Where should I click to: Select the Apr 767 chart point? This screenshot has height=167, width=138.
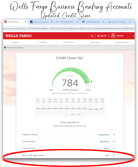[x=96, y=109]
